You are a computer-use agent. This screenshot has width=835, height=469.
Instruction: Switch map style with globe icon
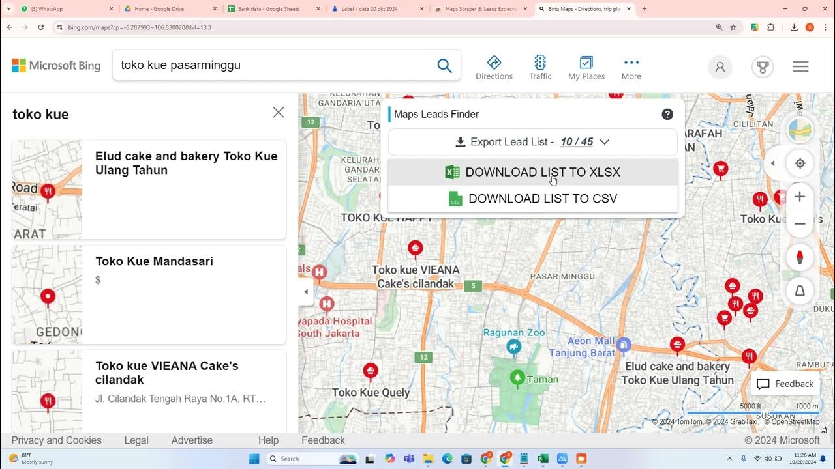click(x=800, y=130)
